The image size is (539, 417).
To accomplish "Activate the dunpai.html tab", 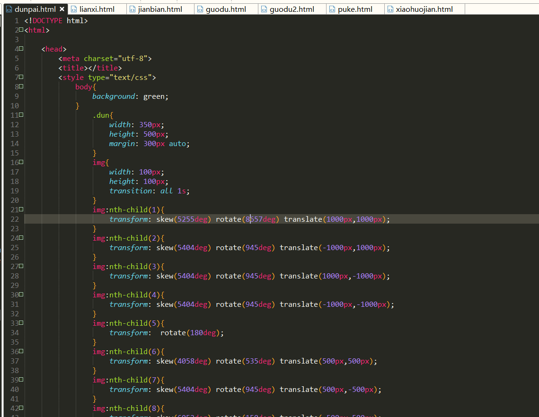I will pyautogui.click(x=35, y=9).
